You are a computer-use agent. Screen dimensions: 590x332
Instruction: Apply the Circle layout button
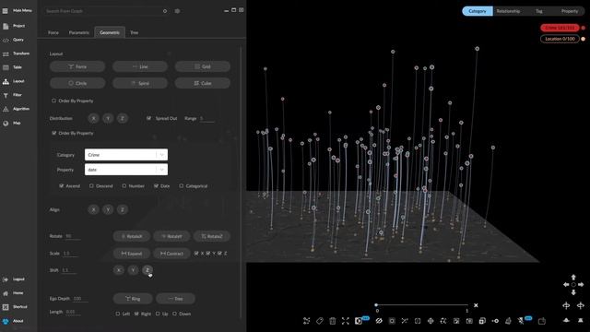coord(77,83)
